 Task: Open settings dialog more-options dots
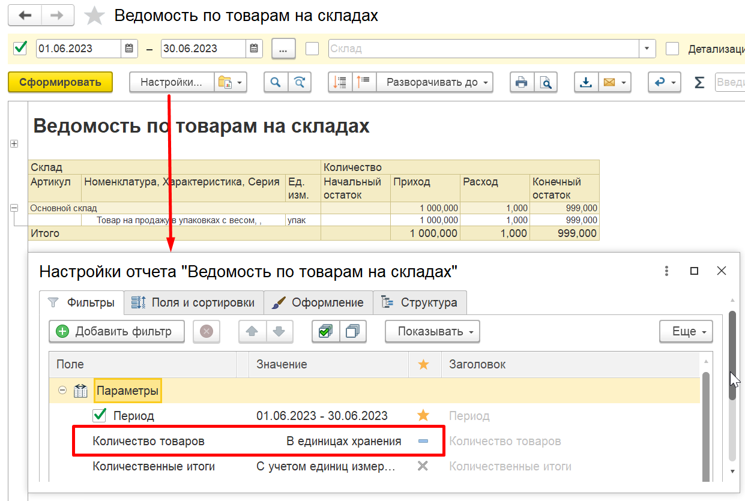[x=666, y=271]
